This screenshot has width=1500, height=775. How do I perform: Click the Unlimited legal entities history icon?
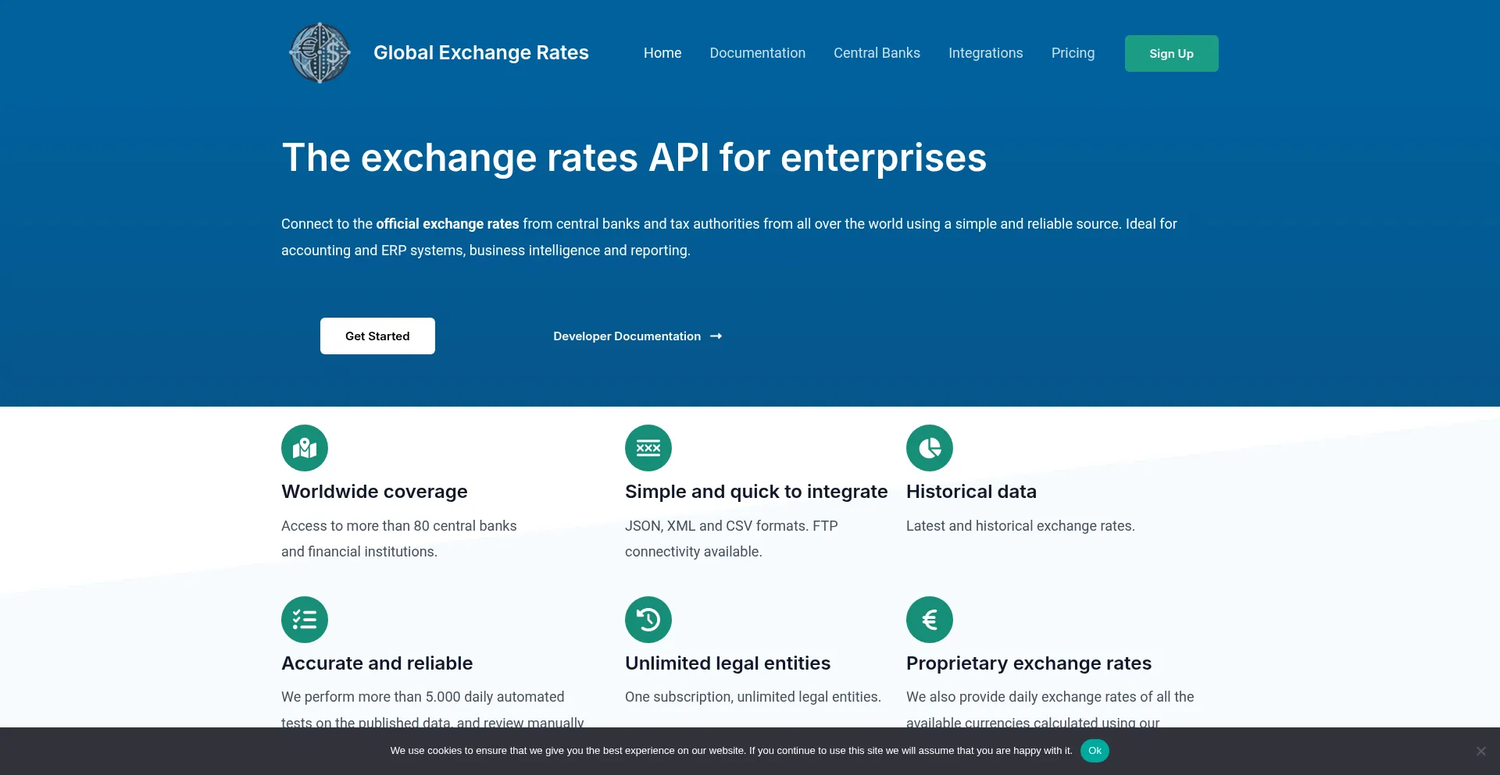tap(648, 620)
